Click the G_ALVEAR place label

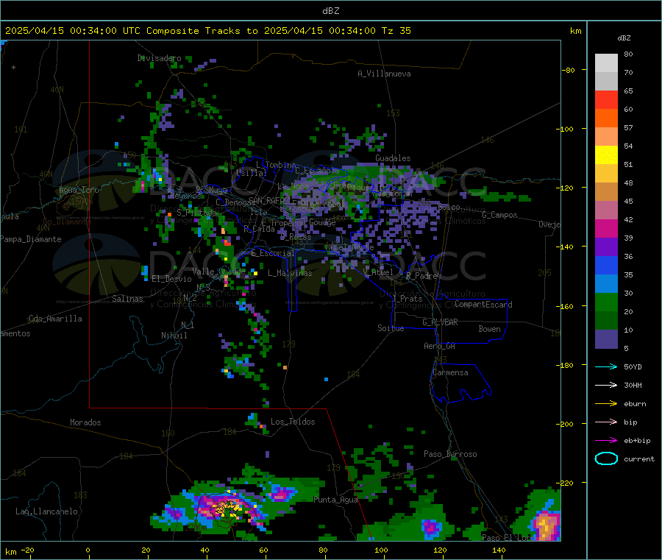tap(440, 322)
